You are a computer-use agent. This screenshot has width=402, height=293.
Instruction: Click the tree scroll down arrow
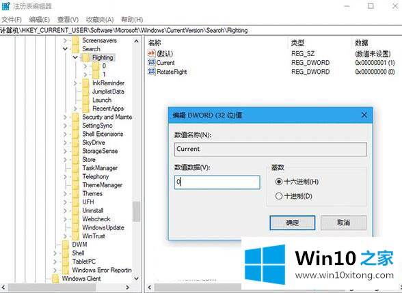(137, 279)
